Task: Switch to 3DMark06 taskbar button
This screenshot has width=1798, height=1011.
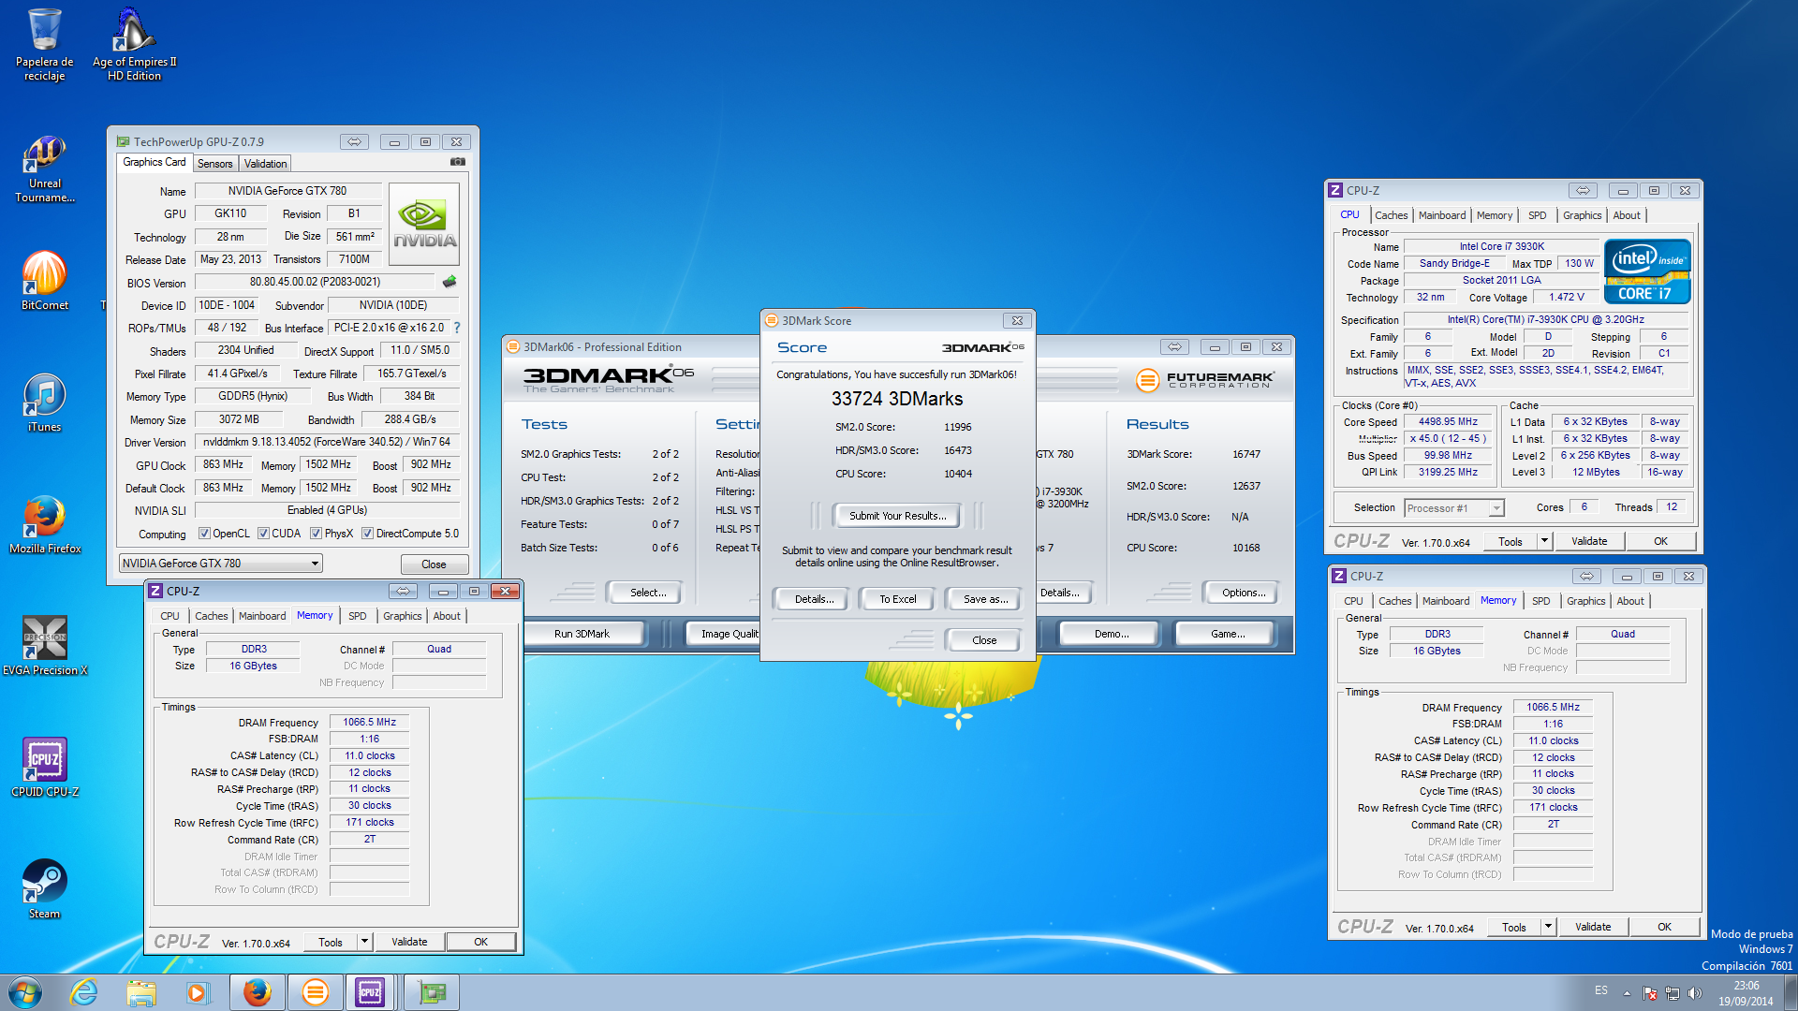Action: pyautogui.click(x=315, y=992)
